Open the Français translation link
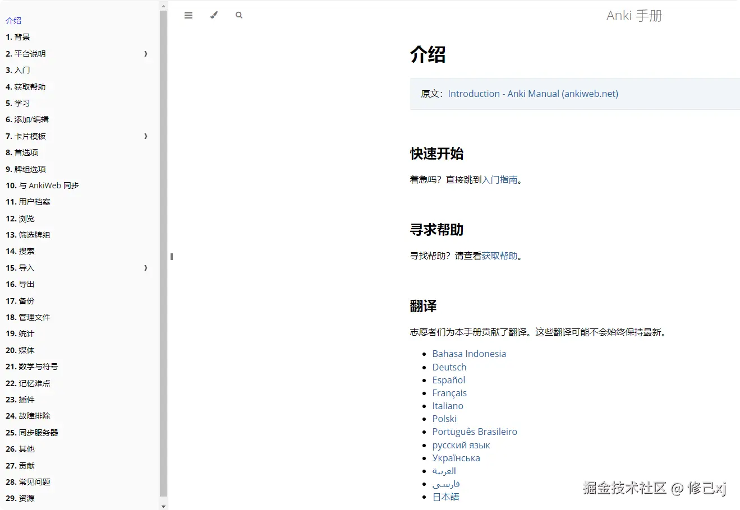 coord(449,393)
